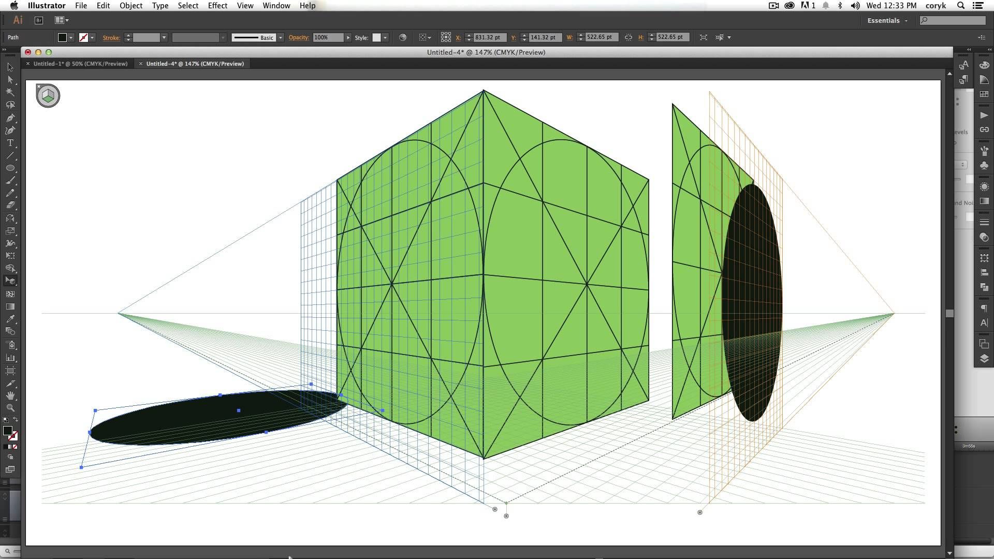Click the X position input field
Viewport: 994px width, 559px height.
point(490,37)
